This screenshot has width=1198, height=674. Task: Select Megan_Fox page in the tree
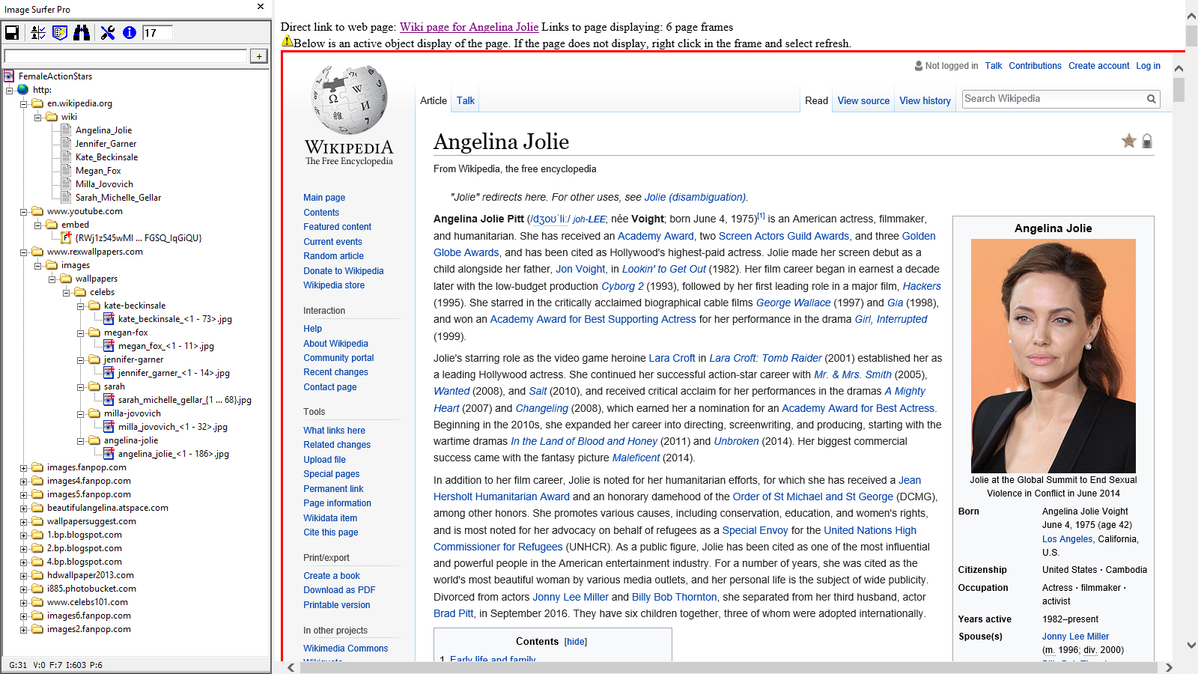click(98, 171)
